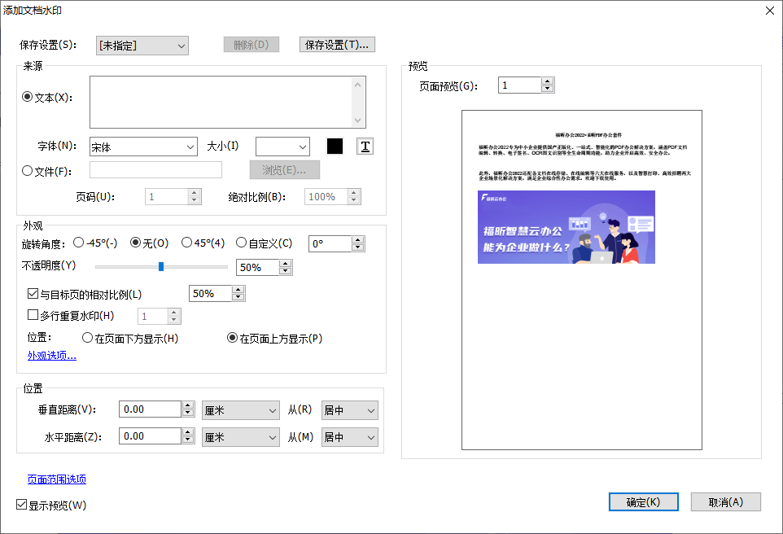Open the vertical distance 厘米 unit dropdown
This screenshot has height=534, width=783.
[240, 409]
